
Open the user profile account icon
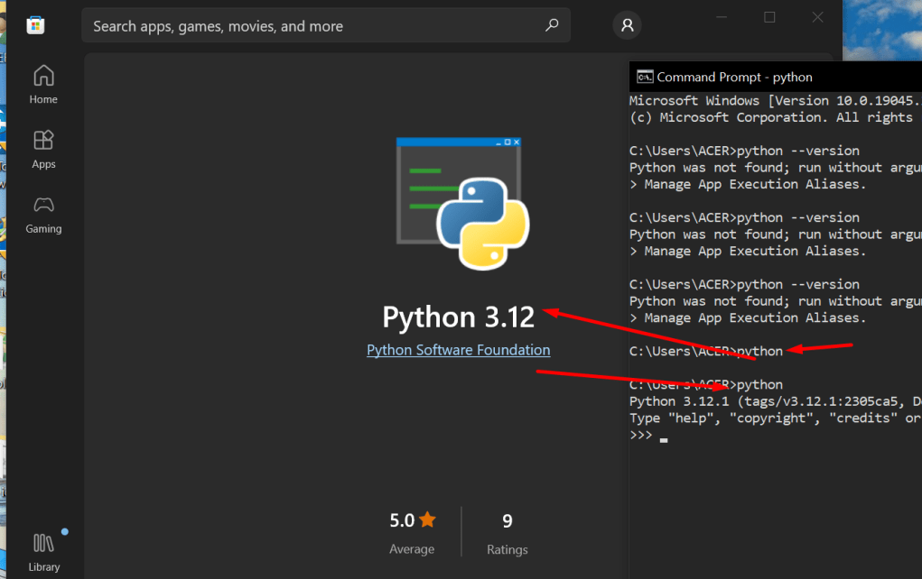(x=627, y=25)
